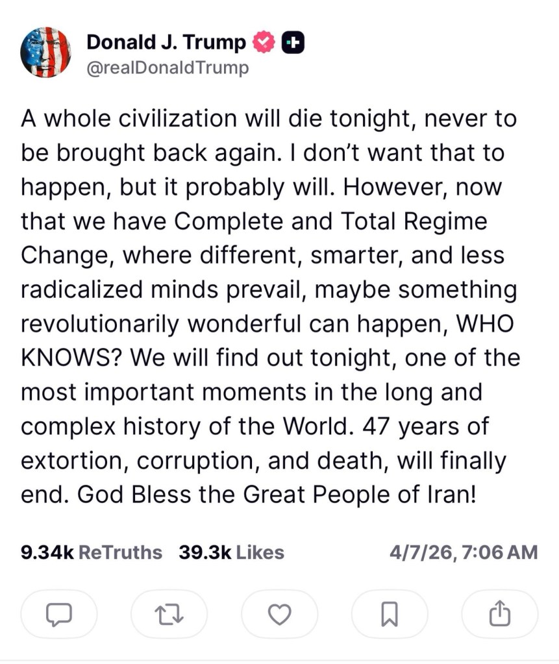Image resolution: width=559 pixels, height=664 pixels.
Task: View the 39.3k Likes list
Action: (231, 552)
